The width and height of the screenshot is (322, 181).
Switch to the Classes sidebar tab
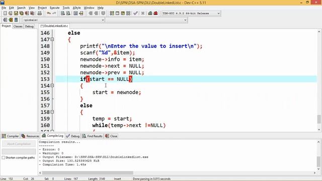pyautogui.click(x=18, y=26)
